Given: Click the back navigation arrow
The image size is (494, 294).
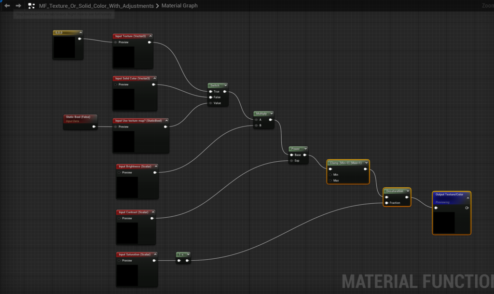Looking at the screenshot, I should click(x=7, y=6).
